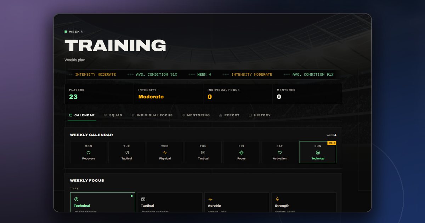The image size is (425, 223).
Task: Click the Mentored stat value
Action: click(279, 97)
